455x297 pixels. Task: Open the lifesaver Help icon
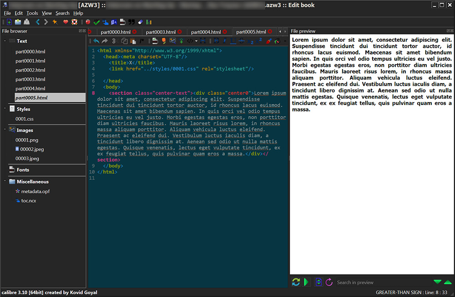(74, 22)
